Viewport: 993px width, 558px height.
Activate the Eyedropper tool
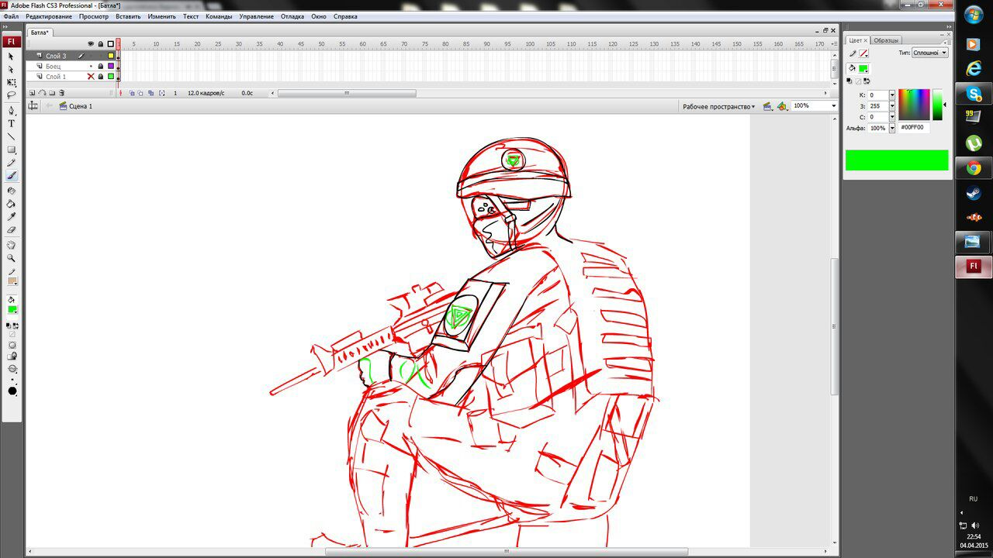click(x=12, y=217)
